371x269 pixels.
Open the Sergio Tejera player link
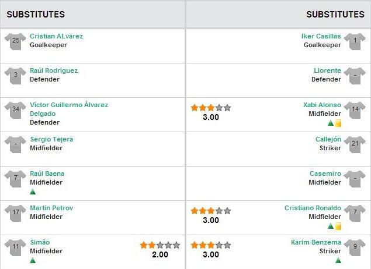coord(51,139)
